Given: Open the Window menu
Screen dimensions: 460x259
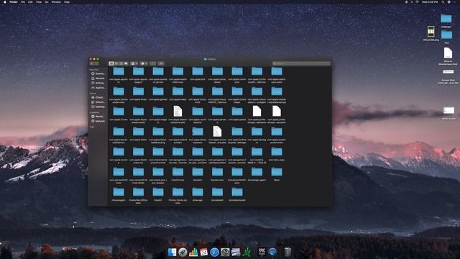Looking at the screenshot, I should pos(56,1).
